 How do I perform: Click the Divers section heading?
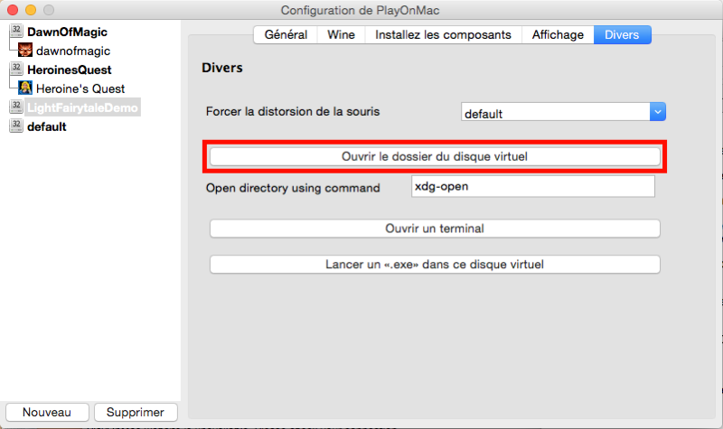pos(222,68)
